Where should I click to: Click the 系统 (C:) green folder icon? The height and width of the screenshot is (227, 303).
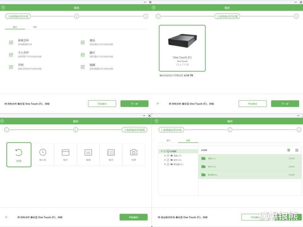[x=204, y=159]
